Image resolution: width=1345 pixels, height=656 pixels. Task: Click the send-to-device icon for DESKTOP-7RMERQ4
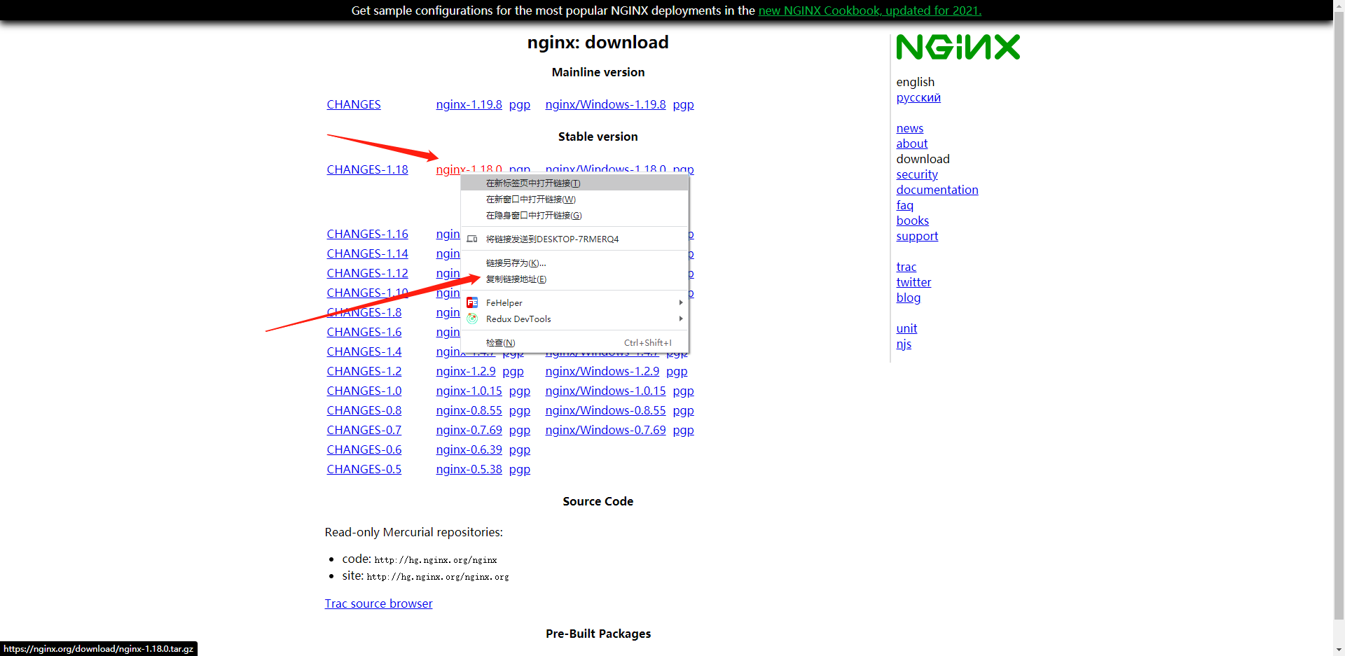pyautogui.click(x=472, y=239)
